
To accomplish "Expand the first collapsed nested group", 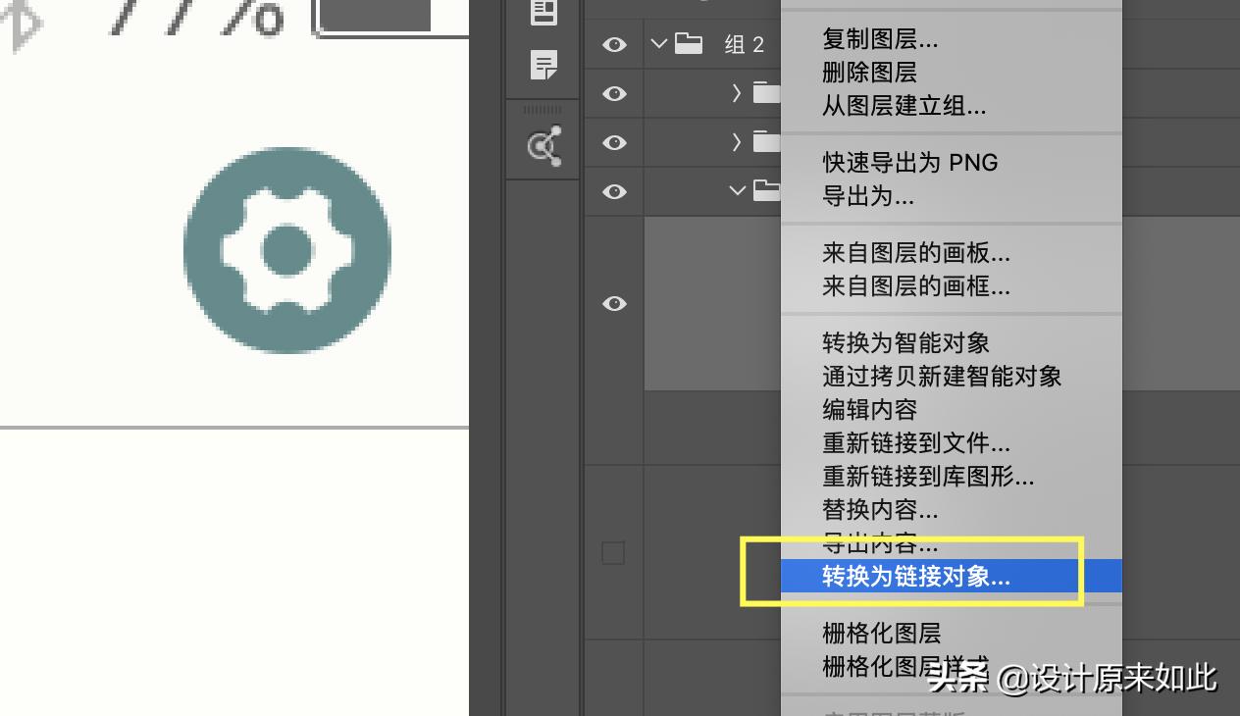I will tap(734, 93).
